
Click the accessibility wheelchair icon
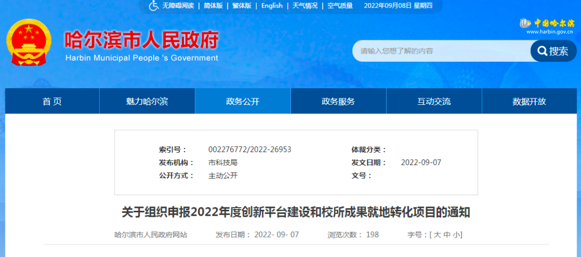(154, 5)
